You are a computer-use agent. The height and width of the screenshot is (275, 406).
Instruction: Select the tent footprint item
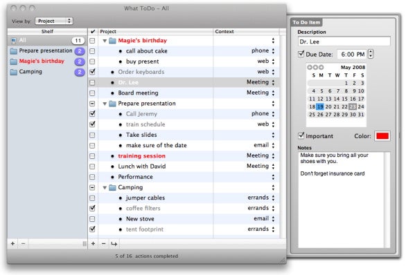tap(145, 229)
